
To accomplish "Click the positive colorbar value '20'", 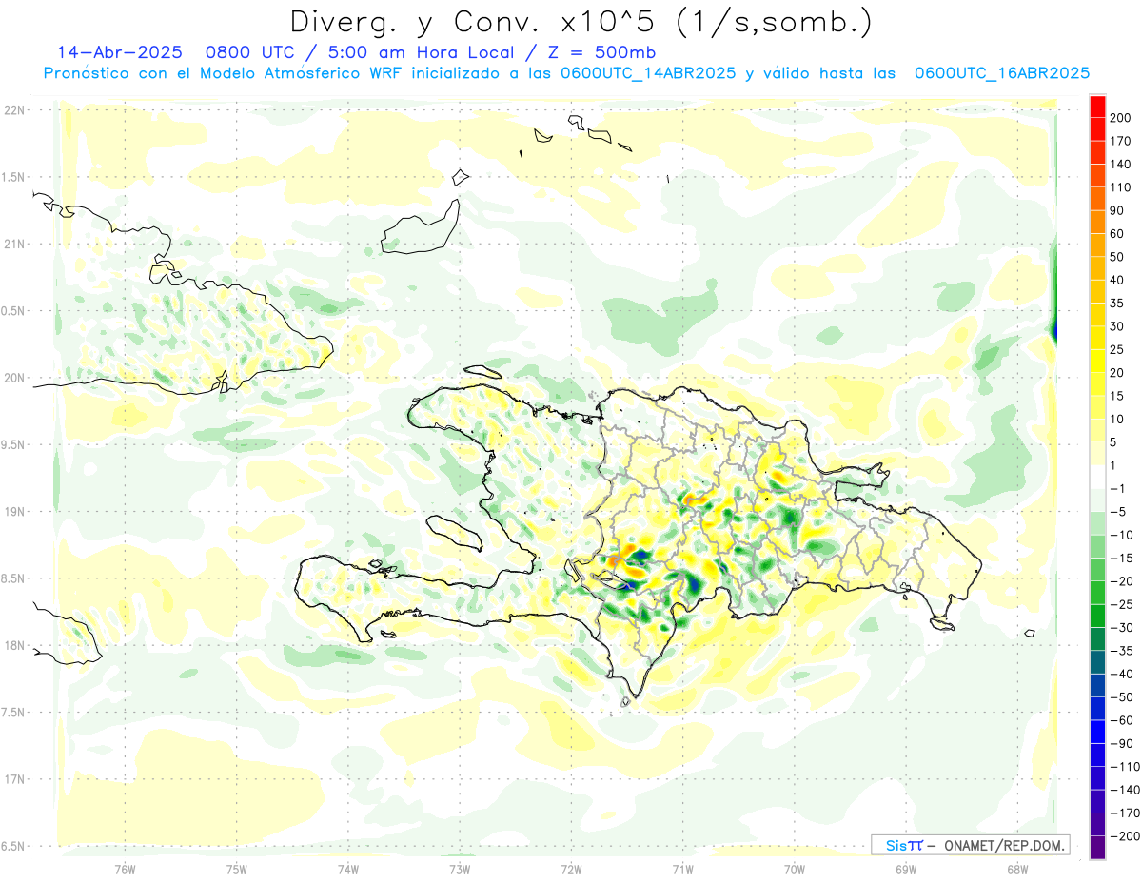I will pyautogui.click(x=1118, y=373).
